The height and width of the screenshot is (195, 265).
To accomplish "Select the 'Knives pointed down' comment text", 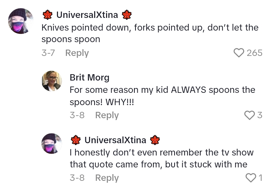I will click(x=150, y=33).
